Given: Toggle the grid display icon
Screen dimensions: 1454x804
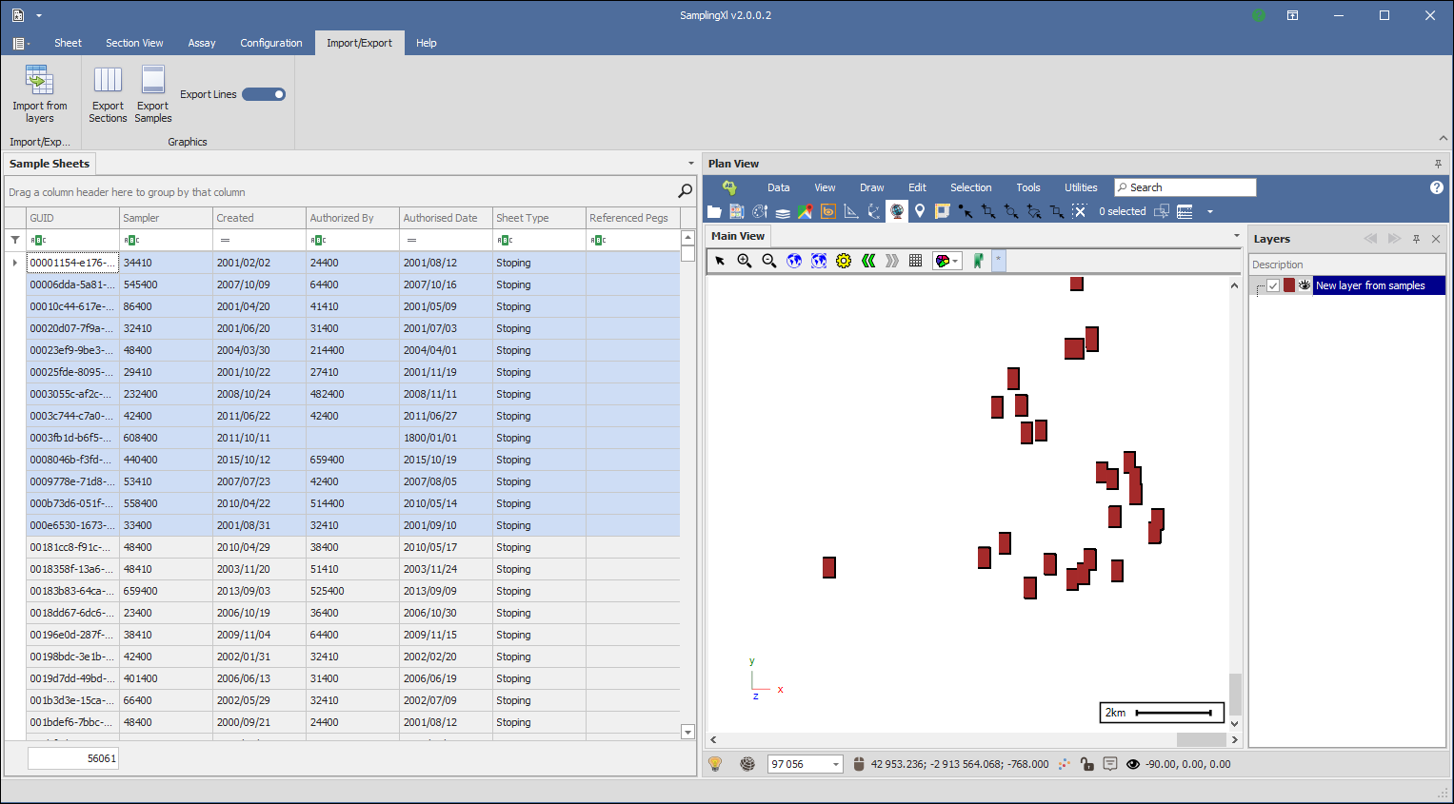Looking at the screenshot, I should [915, 261].
